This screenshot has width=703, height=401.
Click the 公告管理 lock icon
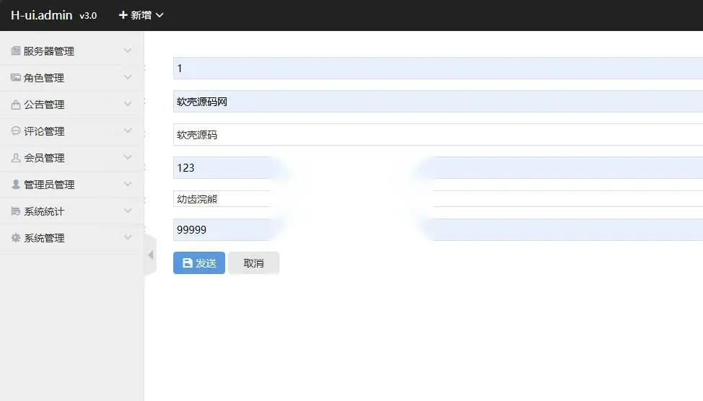pyautogui.click(x=16, y=105)
